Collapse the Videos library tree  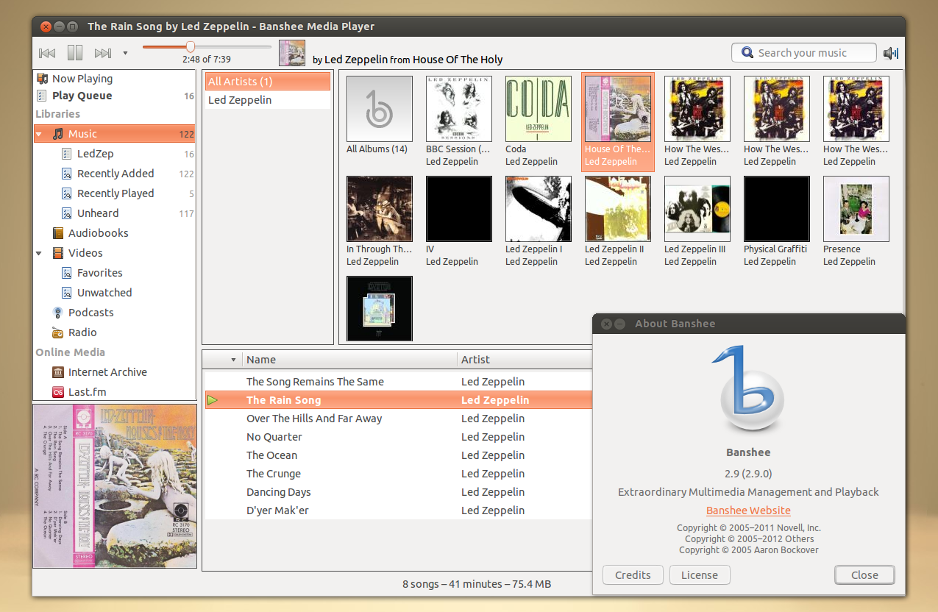click(39, 254)
